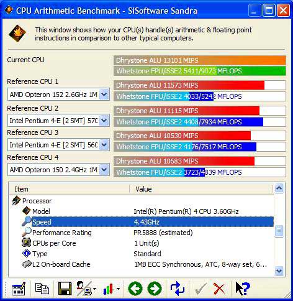
Task: Expand Reference CPU 4 AMD Opteron 150 dropdown
Action: click(104, 170)
